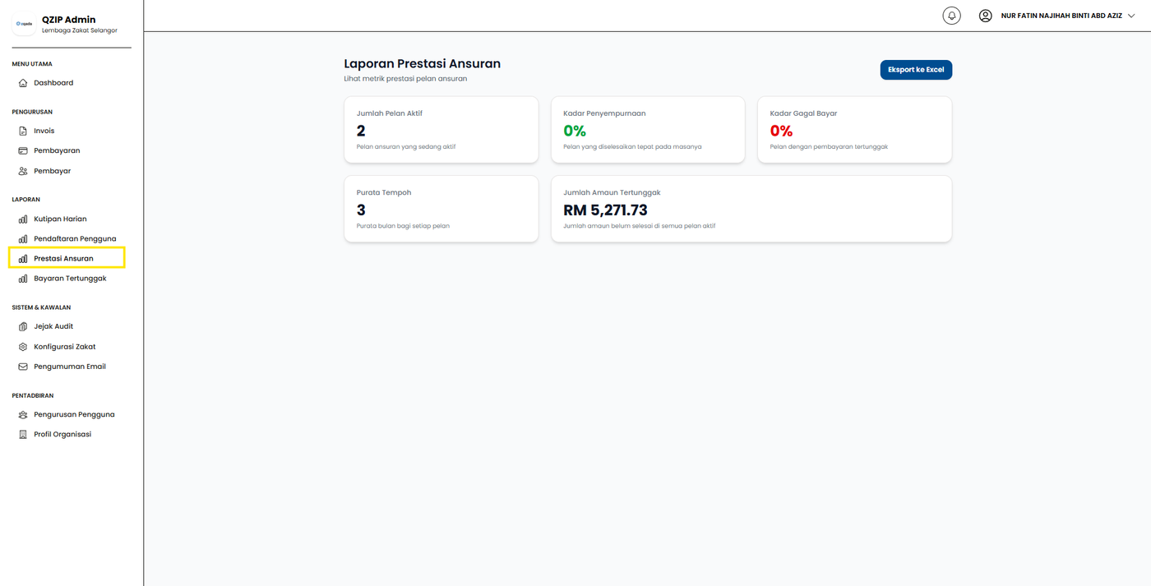Click the Pembayaran card icon
The width and height of the screenshot is (1151, 586).
23,151
